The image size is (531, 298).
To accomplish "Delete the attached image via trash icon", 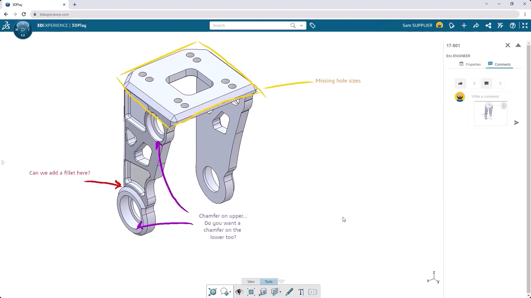I will click(x=504, y=106).
